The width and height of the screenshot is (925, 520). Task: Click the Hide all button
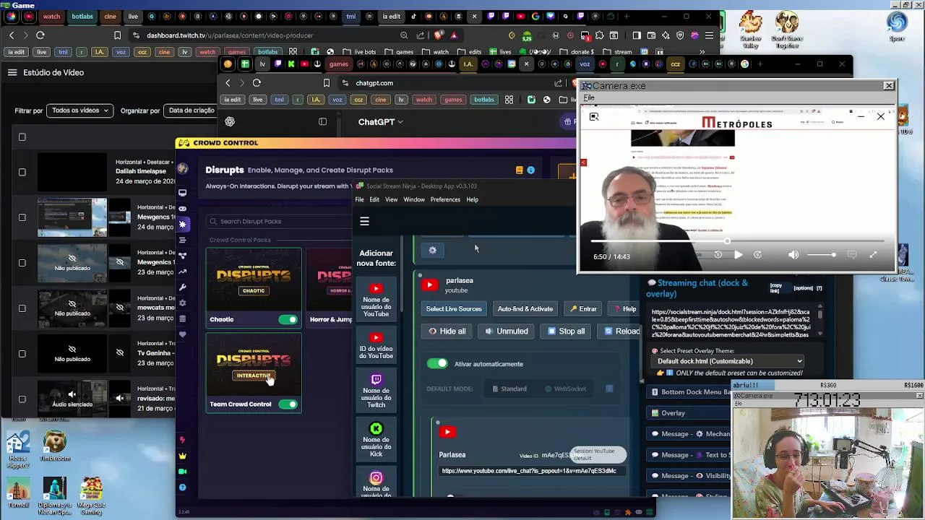[x=447, y=331]
